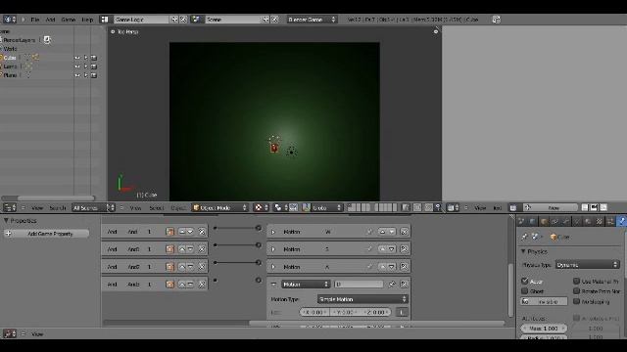Enable Use Material Physics checkbox
This screenshot has width=627, height=352.
(577, 282)
